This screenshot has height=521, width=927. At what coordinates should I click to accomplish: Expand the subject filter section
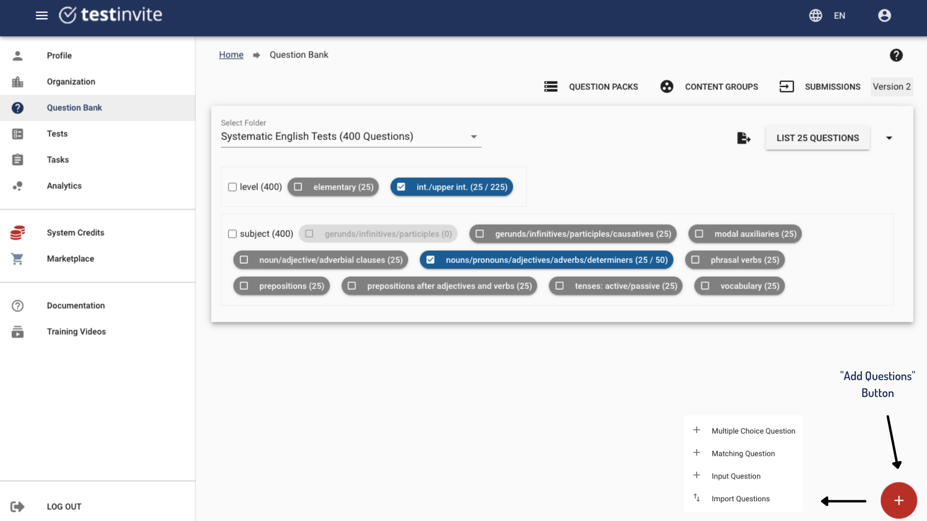pos(232,233)
